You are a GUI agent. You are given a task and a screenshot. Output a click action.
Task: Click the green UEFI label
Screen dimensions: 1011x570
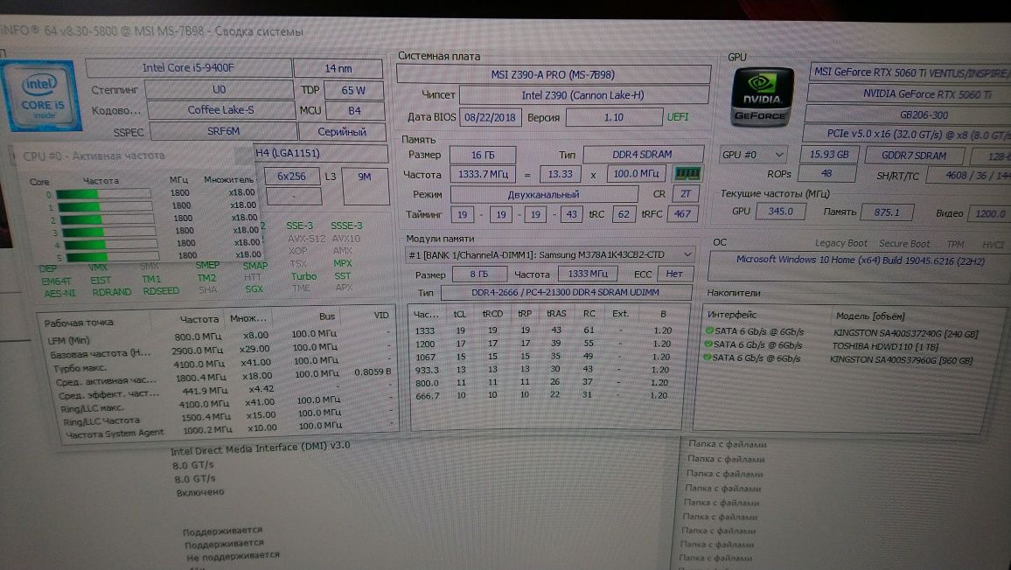(x=678, y=116)
